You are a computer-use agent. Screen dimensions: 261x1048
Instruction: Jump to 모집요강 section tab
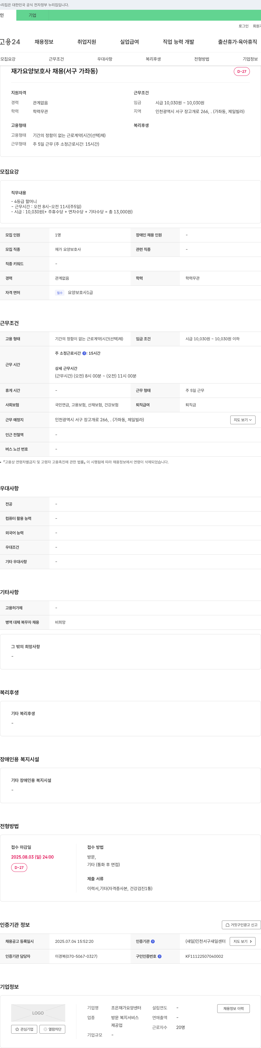tap(8, 59)
